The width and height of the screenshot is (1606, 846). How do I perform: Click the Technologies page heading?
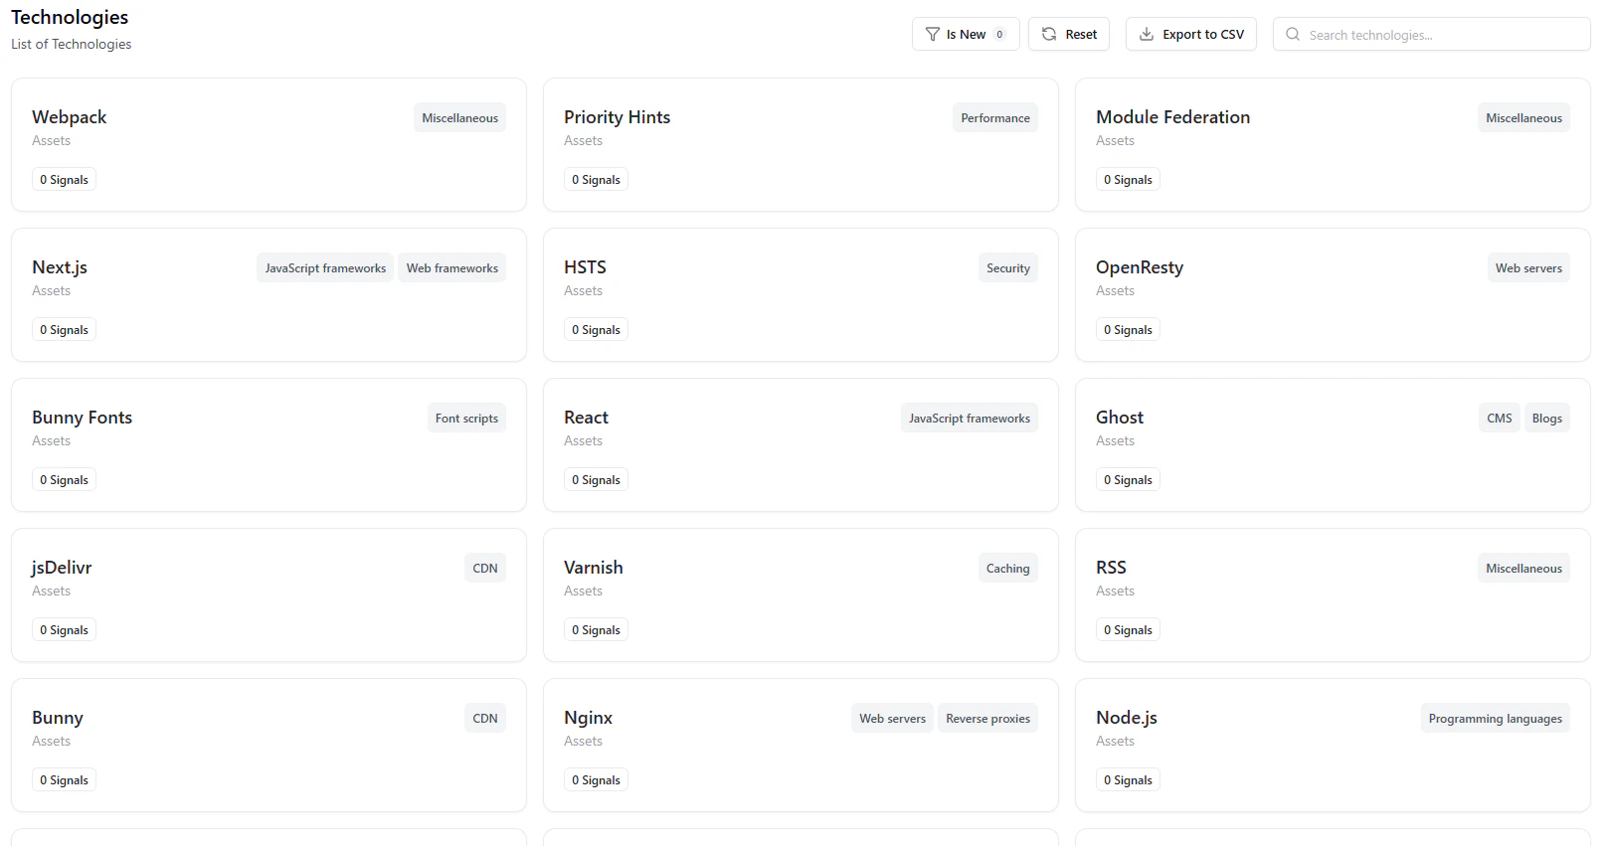70,17
